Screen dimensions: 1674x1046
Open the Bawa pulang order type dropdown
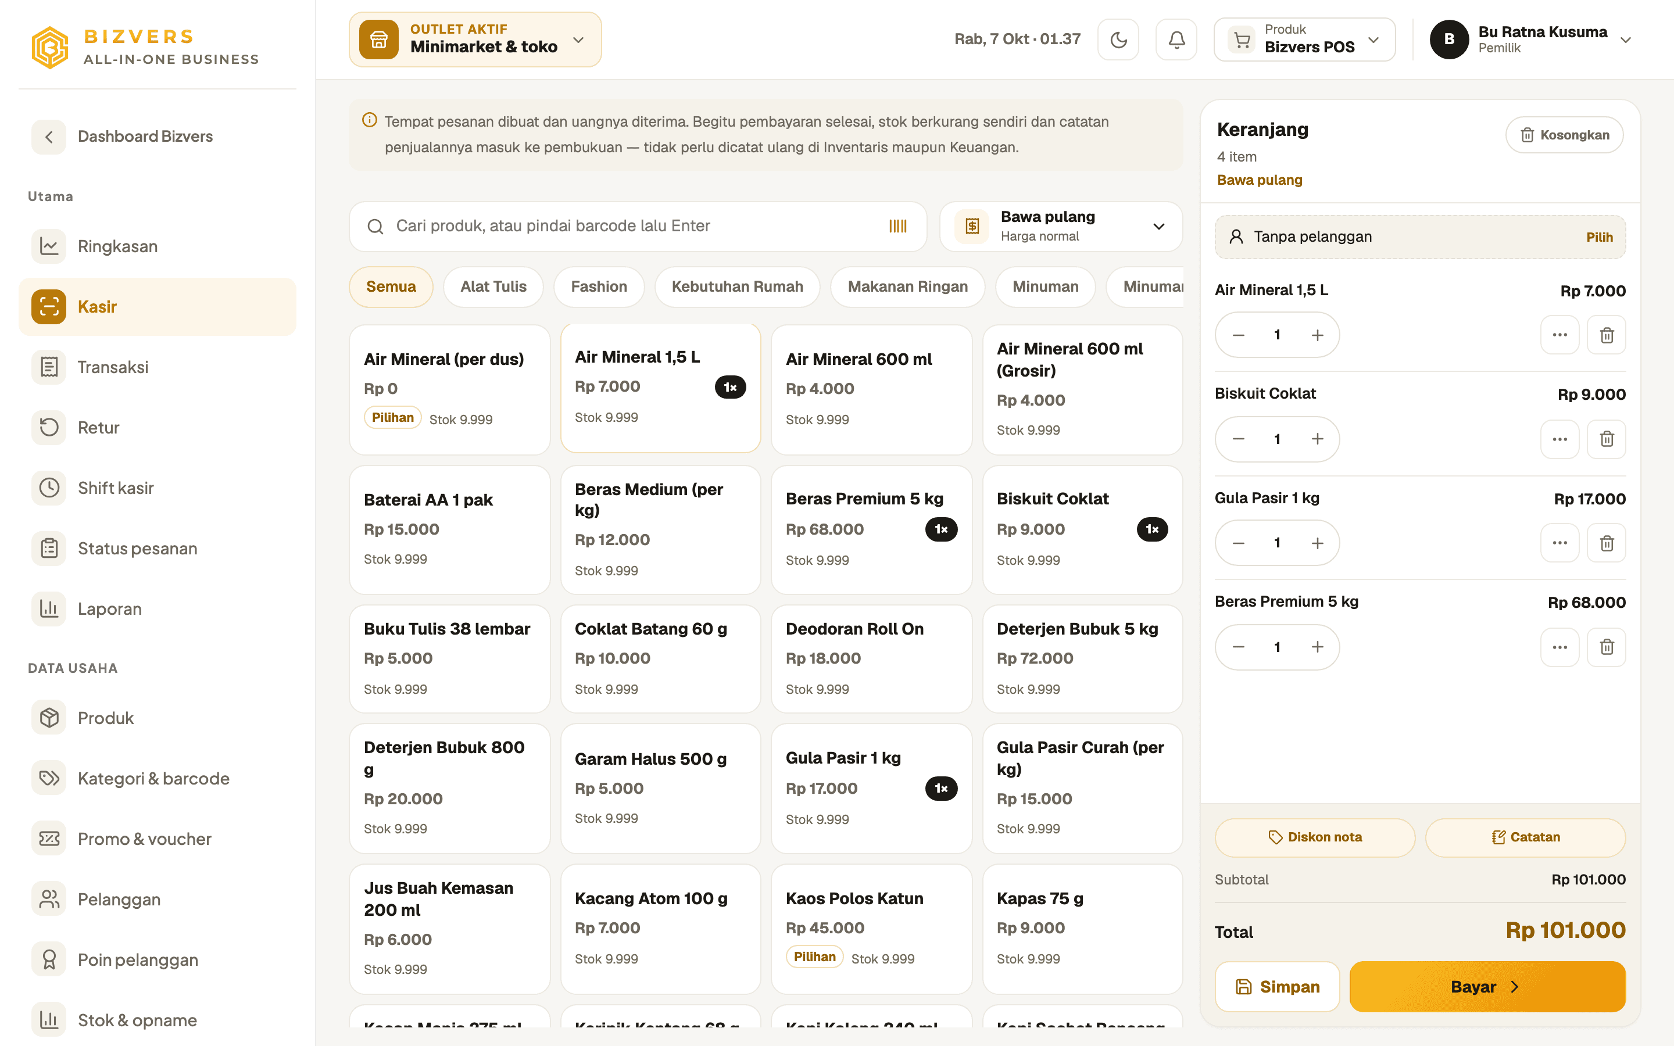1060,226
